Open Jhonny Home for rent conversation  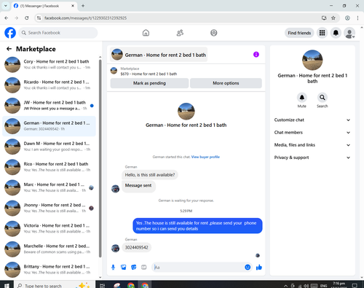[50, 208]
